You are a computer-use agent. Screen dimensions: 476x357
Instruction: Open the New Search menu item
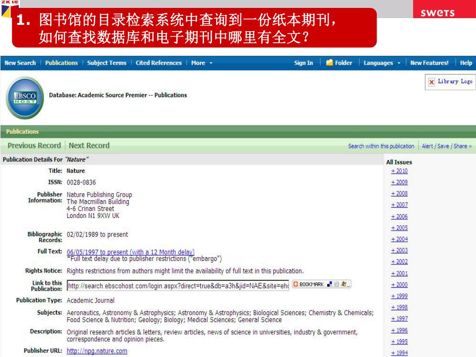tap(20, 63)
